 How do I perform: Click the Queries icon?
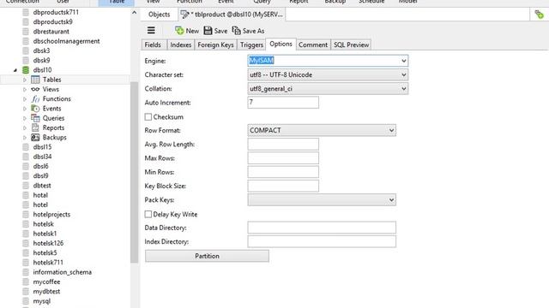coord(35,118)
